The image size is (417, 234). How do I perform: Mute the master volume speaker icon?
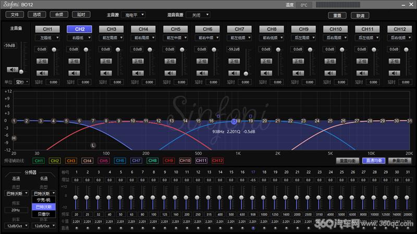pyautogui.click(x=13, y=70)
